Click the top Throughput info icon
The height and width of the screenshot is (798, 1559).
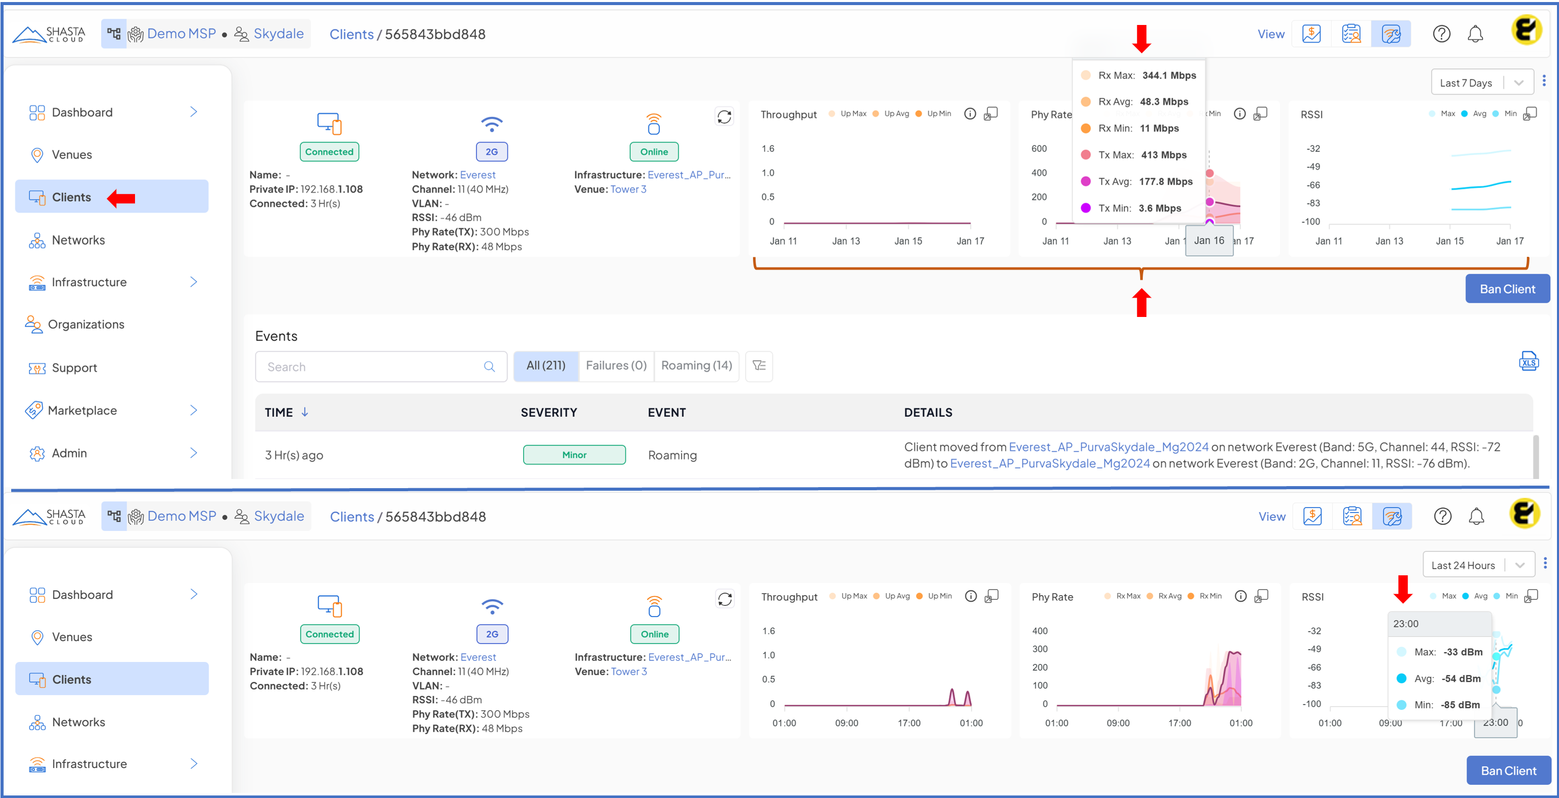click(970, 114)
